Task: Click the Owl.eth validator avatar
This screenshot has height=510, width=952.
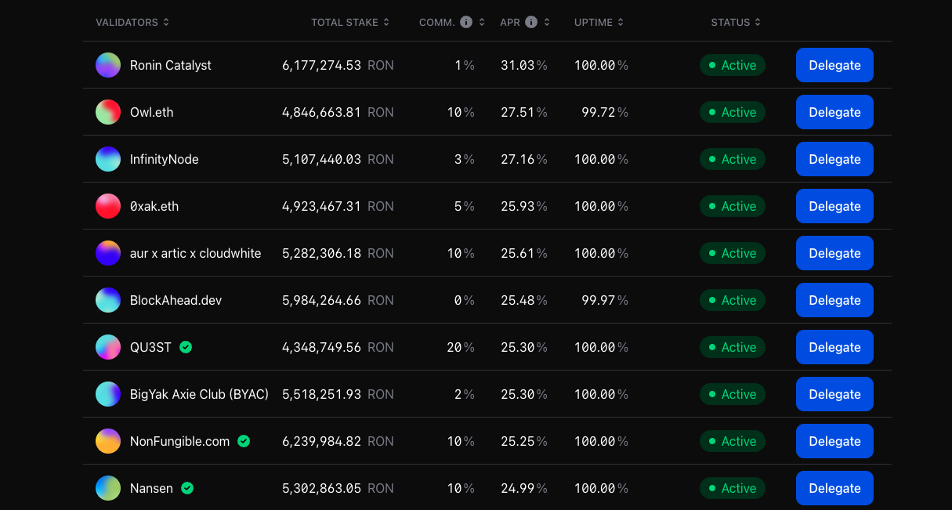Action: pos(108,112)
